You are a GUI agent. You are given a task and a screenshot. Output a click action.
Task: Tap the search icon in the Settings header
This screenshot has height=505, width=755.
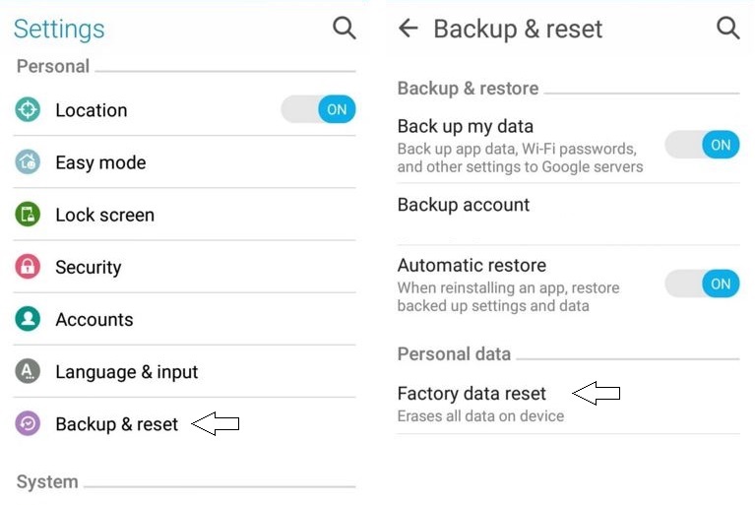click(x=345, y=29)
